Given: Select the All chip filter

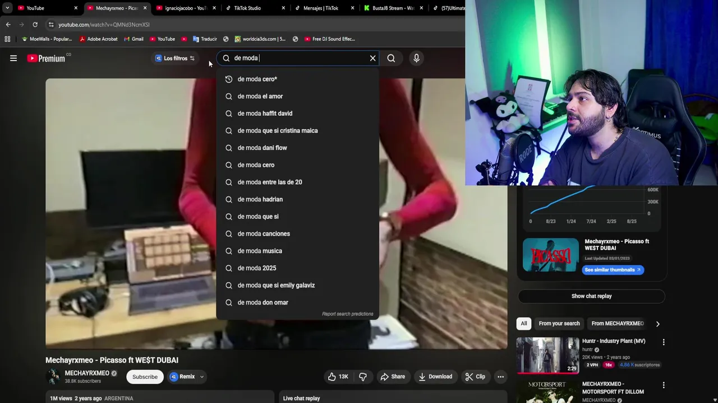Looking at the screenshot, I should [x=524, y=324].
